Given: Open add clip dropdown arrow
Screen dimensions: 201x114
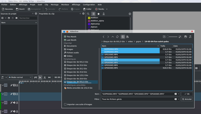Looking at the screenshot, I should [x=6, y=18].
